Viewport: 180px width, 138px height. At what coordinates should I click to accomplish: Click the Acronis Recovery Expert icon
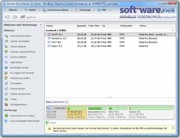(x=6, y=116)
